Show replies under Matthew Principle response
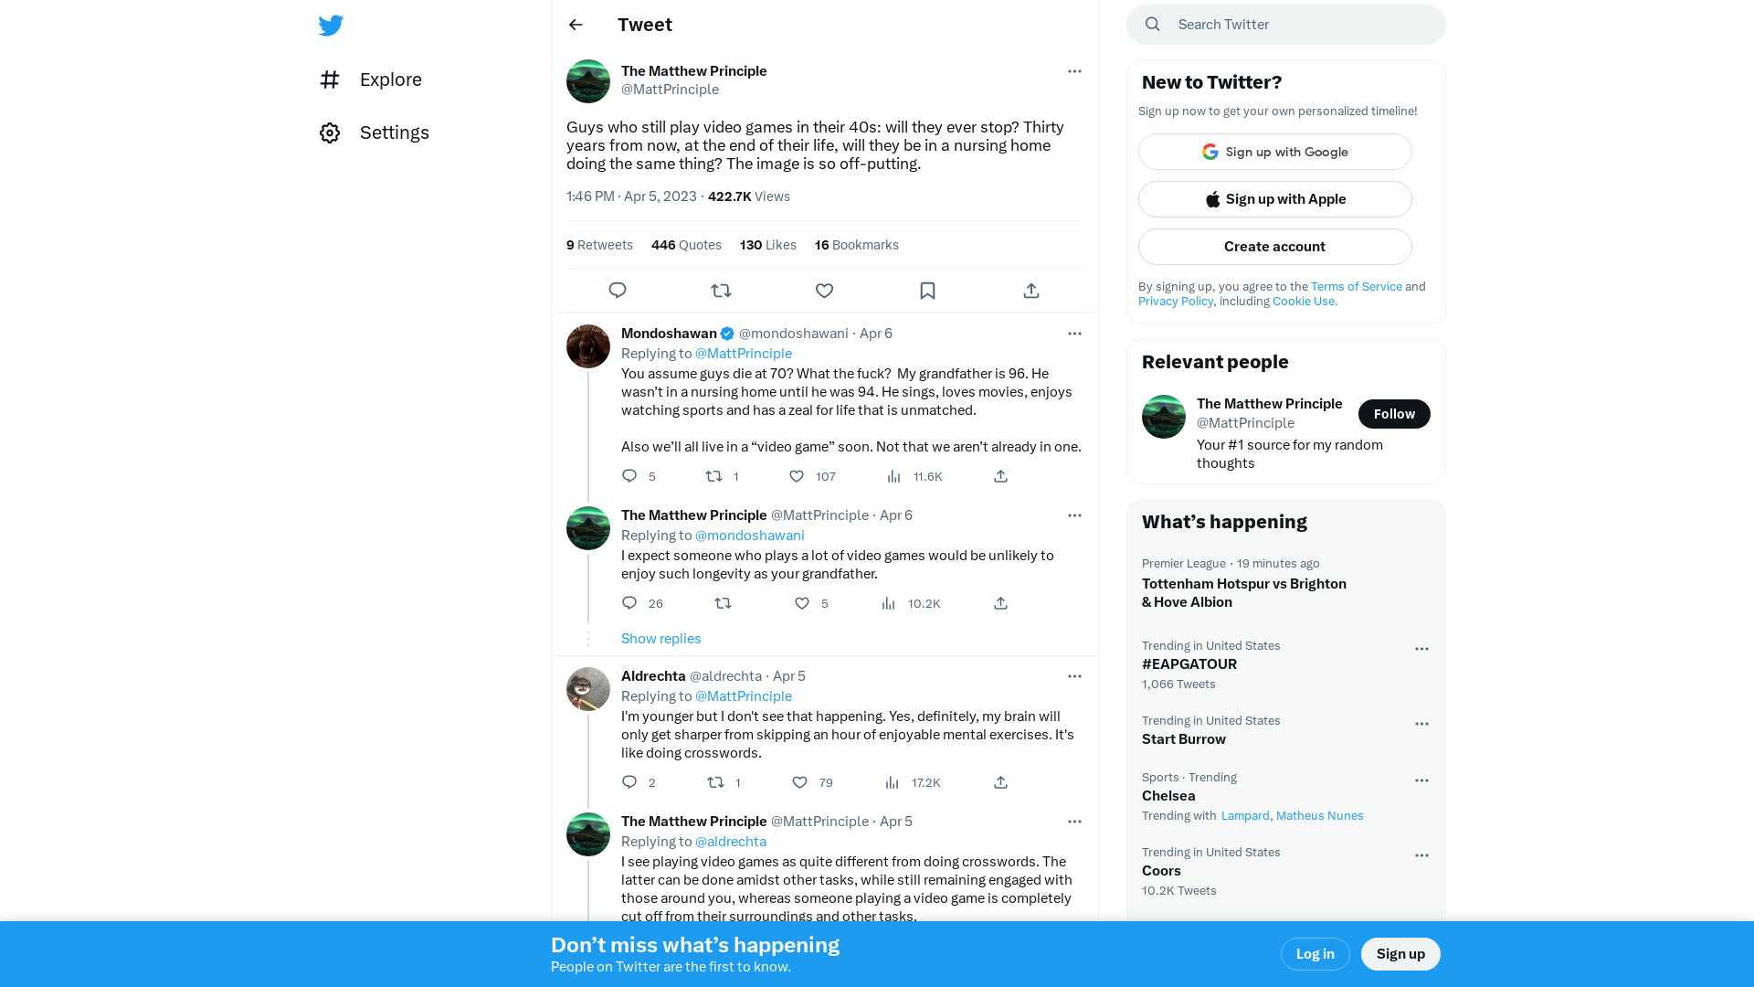 (x=660, y=638)
